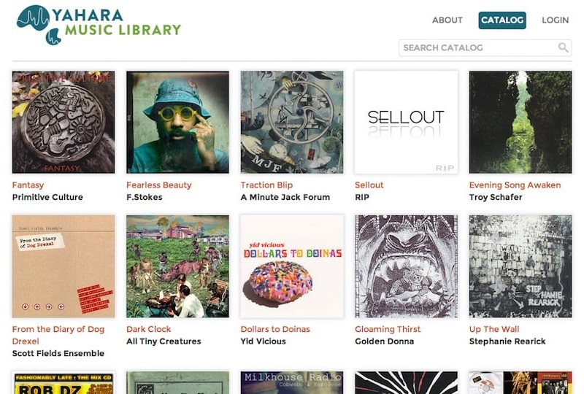Go to the Login page
Image resolution: width=584 pixels, height=394 pixels.
(555, 20)
